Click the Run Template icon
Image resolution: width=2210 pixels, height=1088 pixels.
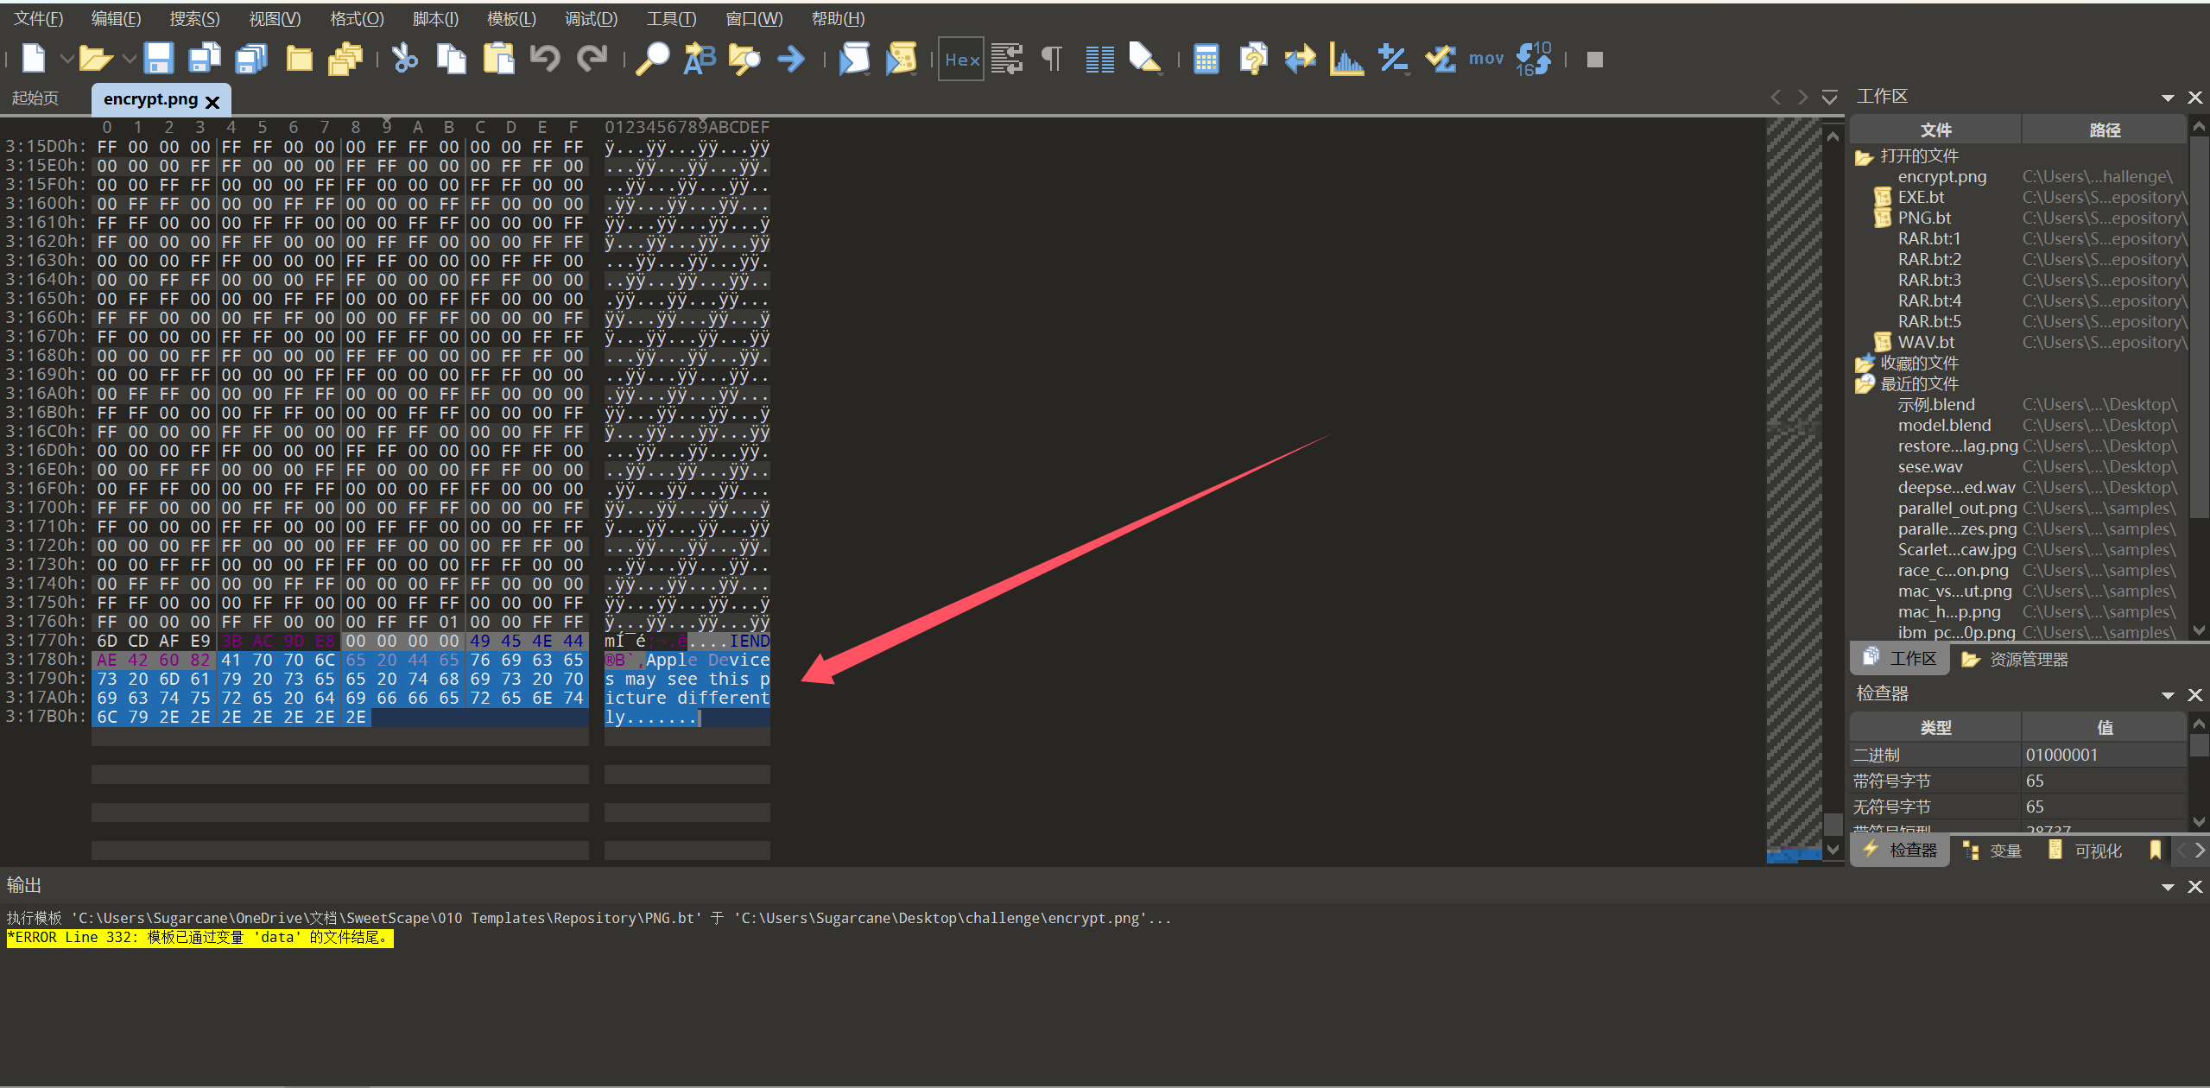[901, 59]
